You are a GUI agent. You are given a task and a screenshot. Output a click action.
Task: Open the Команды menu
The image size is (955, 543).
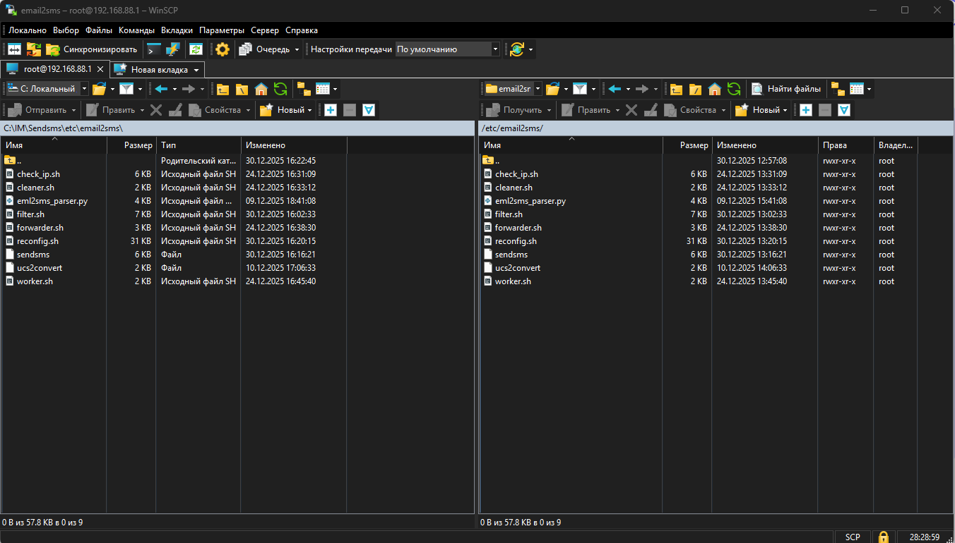point(136,30)
